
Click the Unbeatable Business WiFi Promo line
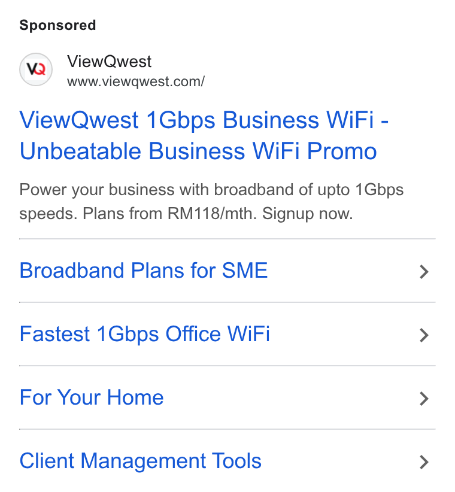(198, 151)
